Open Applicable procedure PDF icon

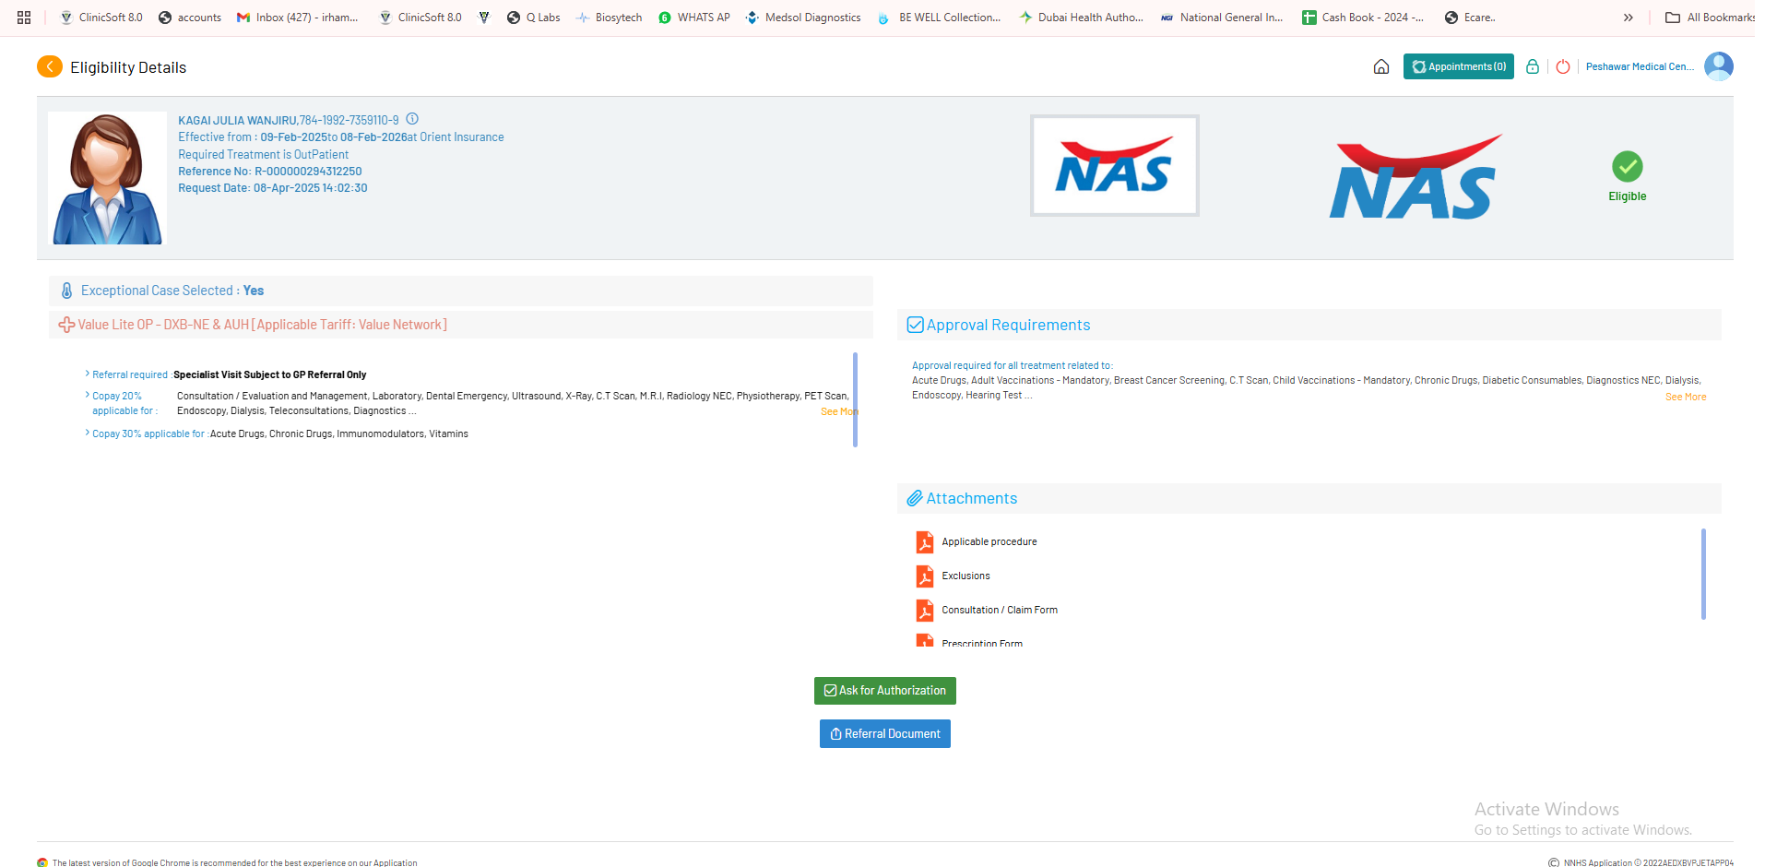[924, 542]
